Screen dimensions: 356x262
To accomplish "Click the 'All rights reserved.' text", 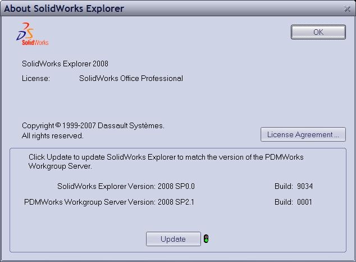I will (53, 135).
